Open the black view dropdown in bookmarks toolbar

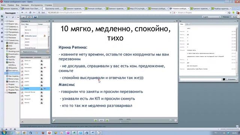(18, 17)
